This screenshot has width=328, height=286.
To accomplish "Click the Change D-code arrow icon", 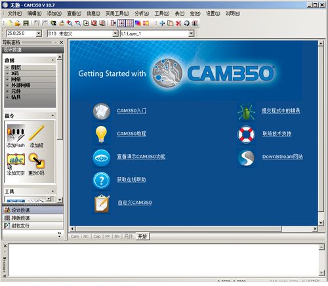I will (x=37, y=161).
